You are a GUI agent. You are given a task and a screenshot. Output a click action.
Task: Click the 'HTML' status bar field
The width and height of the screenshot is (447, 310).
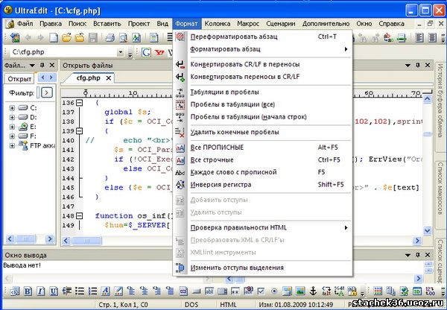pyautogui.click(x=228, y=305)
